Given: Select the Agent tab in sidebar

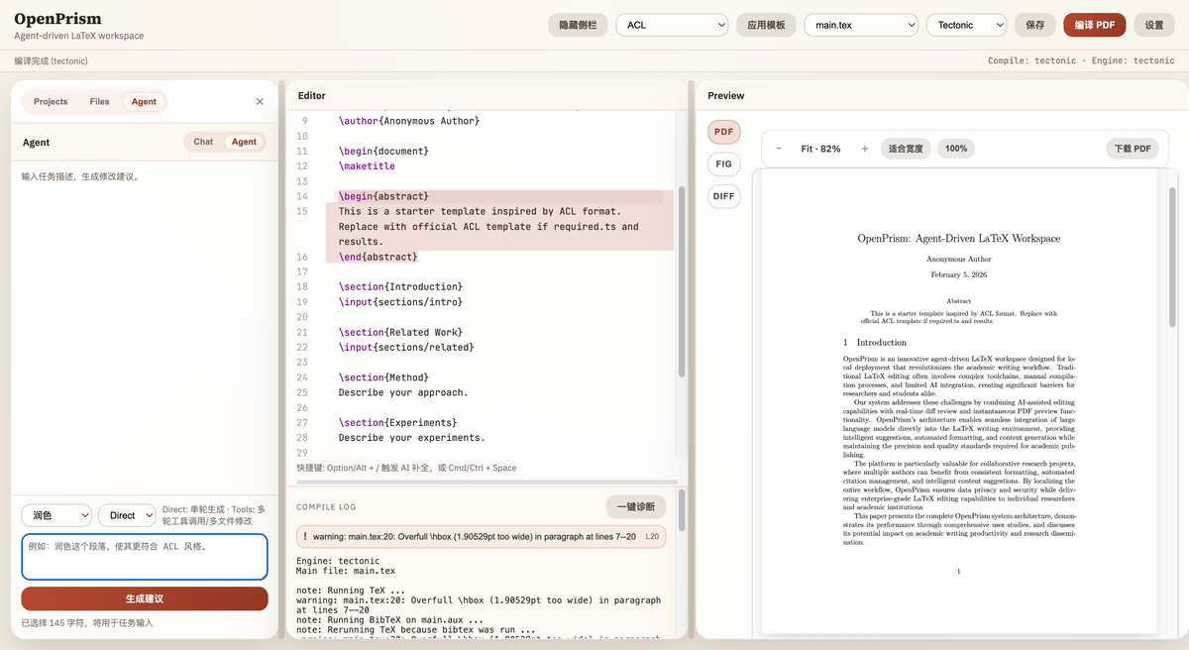Looking at the screenshot, I should (144, 102).
